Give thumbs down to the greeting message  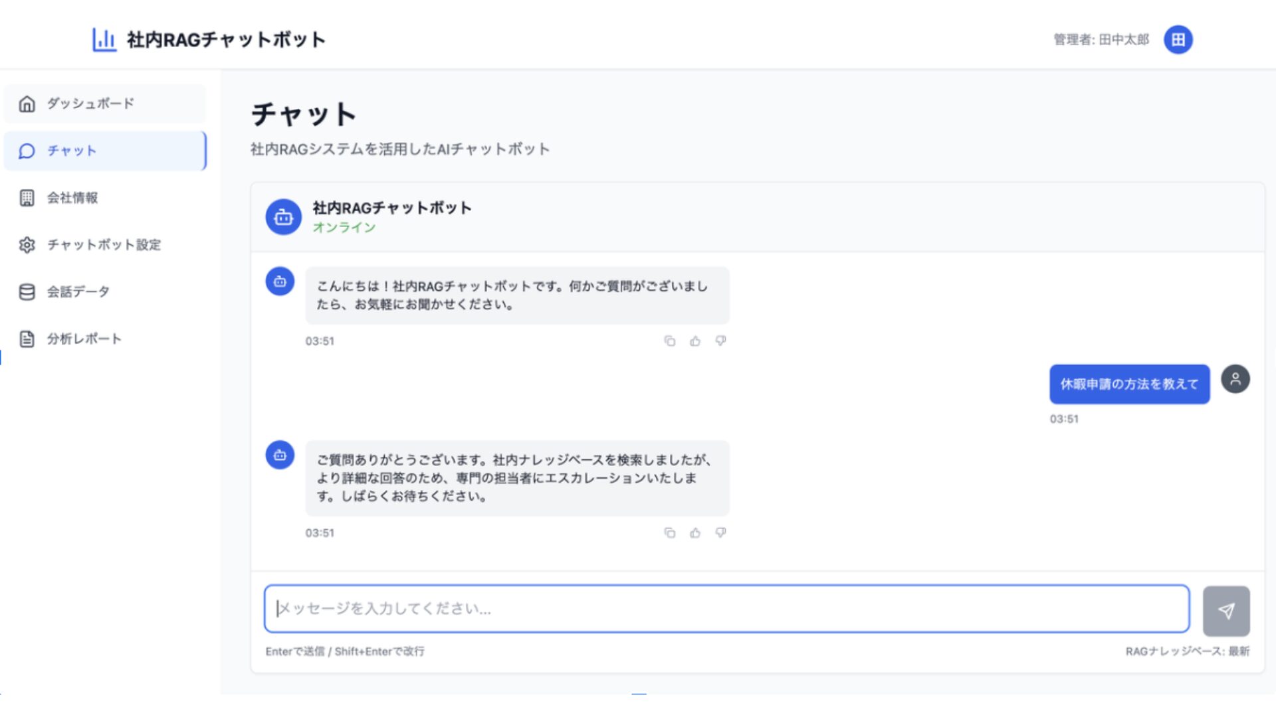pos(720,341)
